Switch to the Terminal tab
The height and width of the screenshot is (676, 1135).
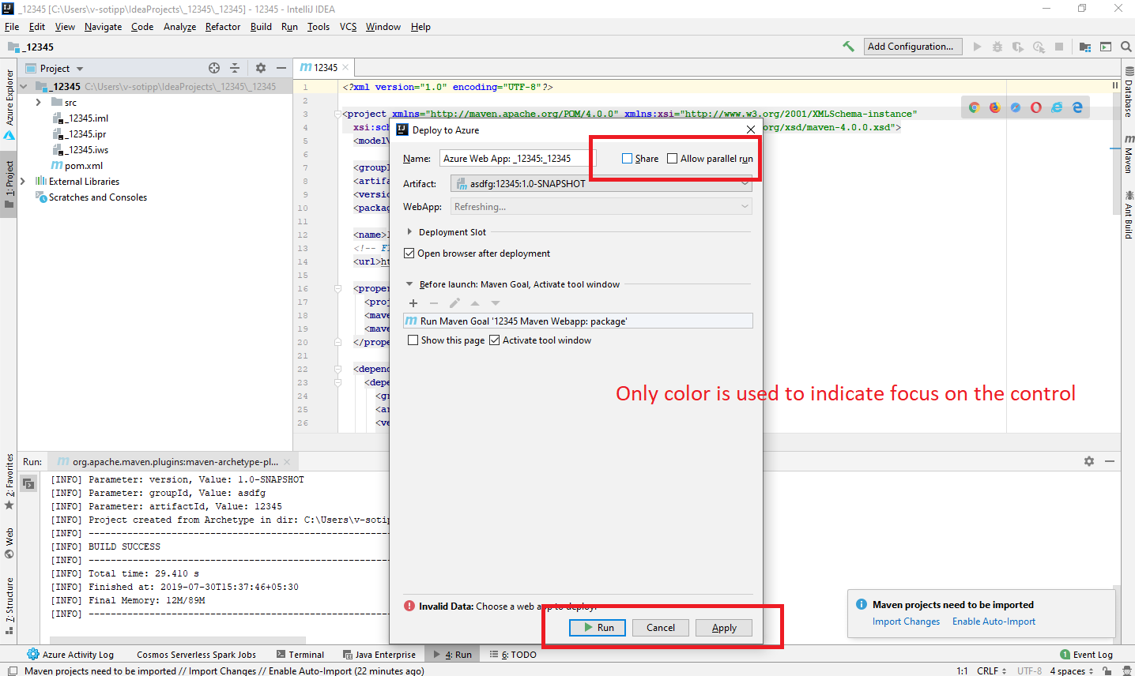(307, 654)
